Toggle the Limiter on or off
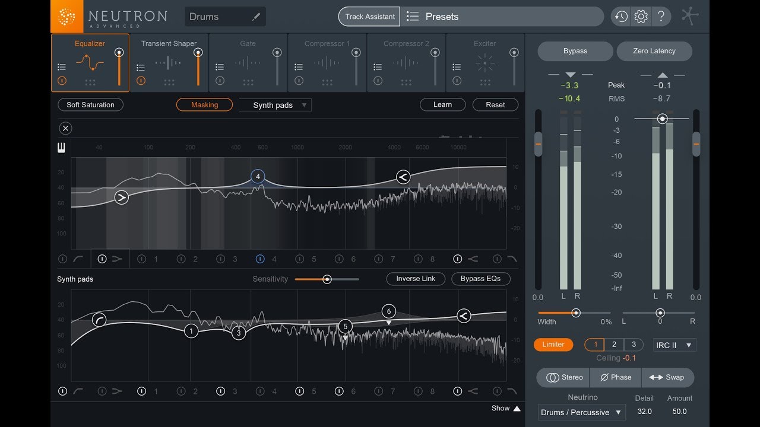Viewport: 760px width, 427px height. click(553, 345)
